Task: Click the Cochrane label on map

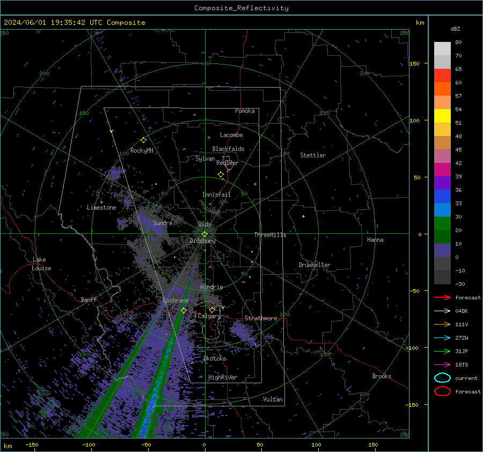Action: tap(175, 300)
